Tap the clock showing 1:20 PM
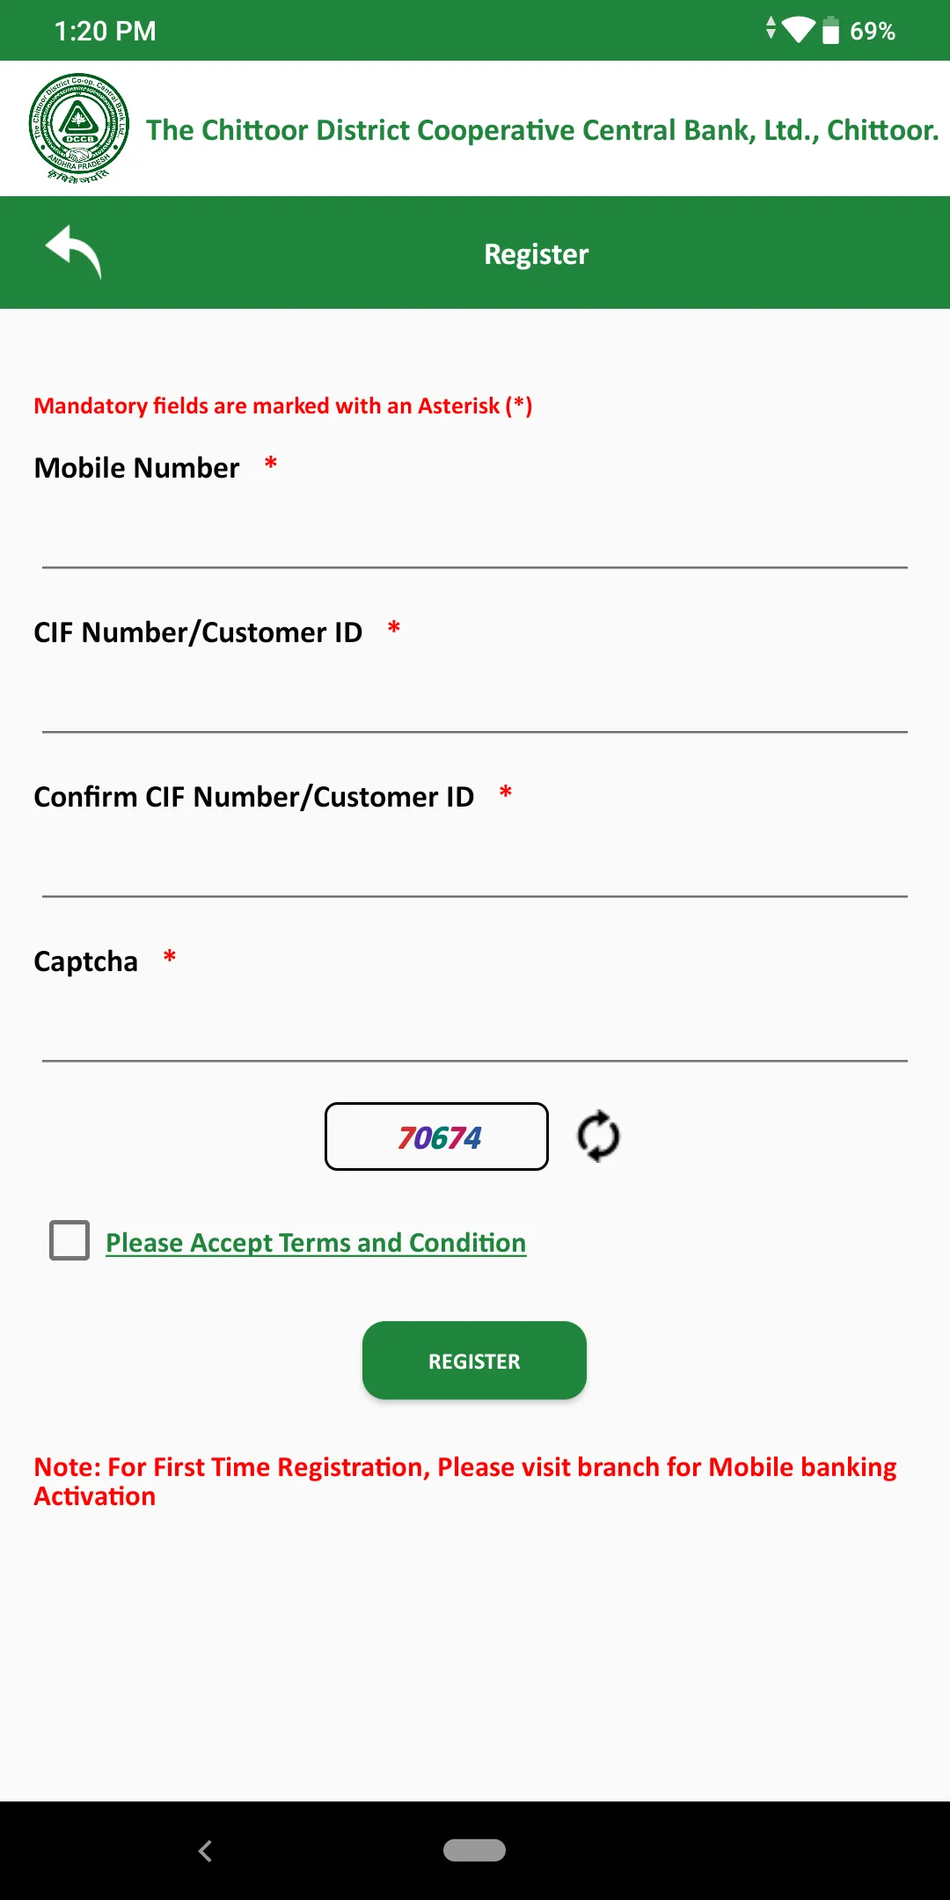950x1900 pixels. pos(105,31)
